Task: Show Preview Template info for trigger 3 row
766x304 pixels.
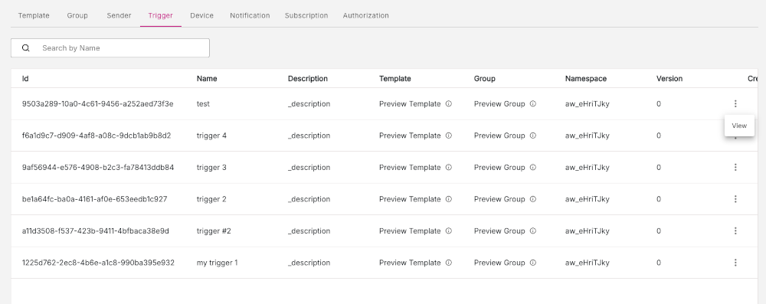Action: [448, 167]
